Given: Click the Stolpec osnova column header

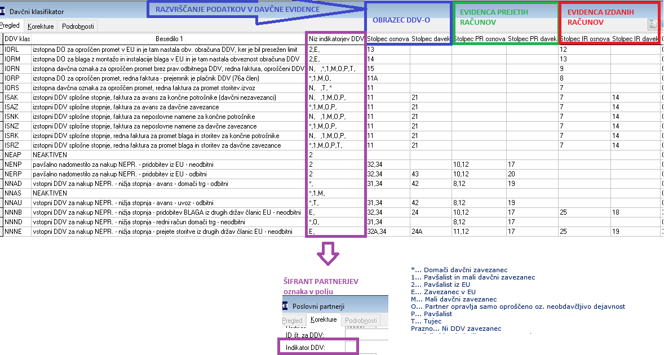Looking at the screenshot, I should tap(388, 39).
